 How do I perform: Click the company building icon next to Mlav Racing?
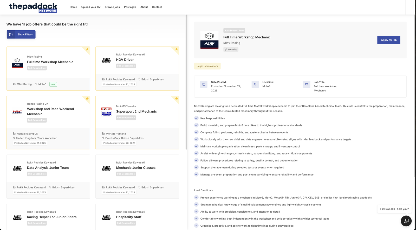pos(14,84)
